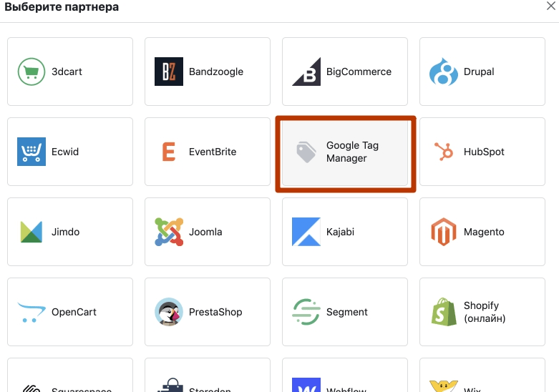Click the PrestaShop penguin logo
The width and height of the screenshot is (559, 392).
pyautogui.click(x=169, y=312)
